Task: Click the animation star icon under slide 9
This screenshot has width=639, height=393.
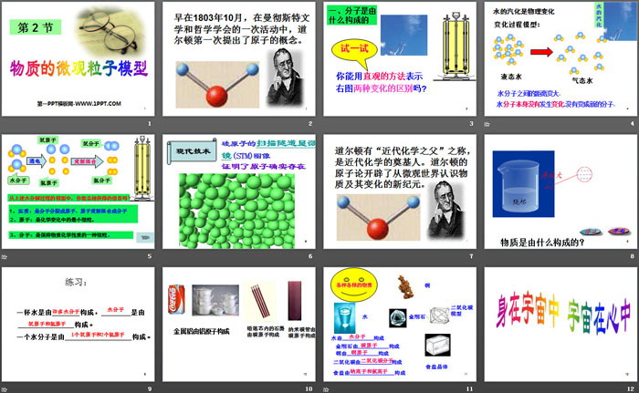Action: (x=5, y=389)
